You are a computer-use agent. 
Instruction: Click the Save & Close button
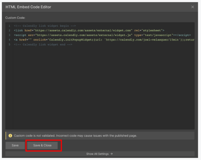tap(43, 146)
